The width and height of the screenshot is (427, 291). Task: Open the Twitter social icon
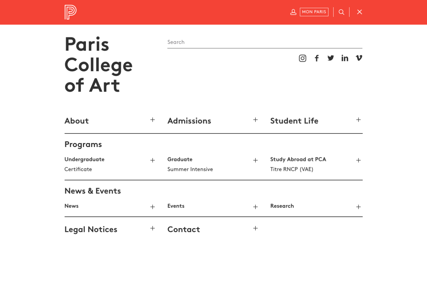(x=331, y=58)
